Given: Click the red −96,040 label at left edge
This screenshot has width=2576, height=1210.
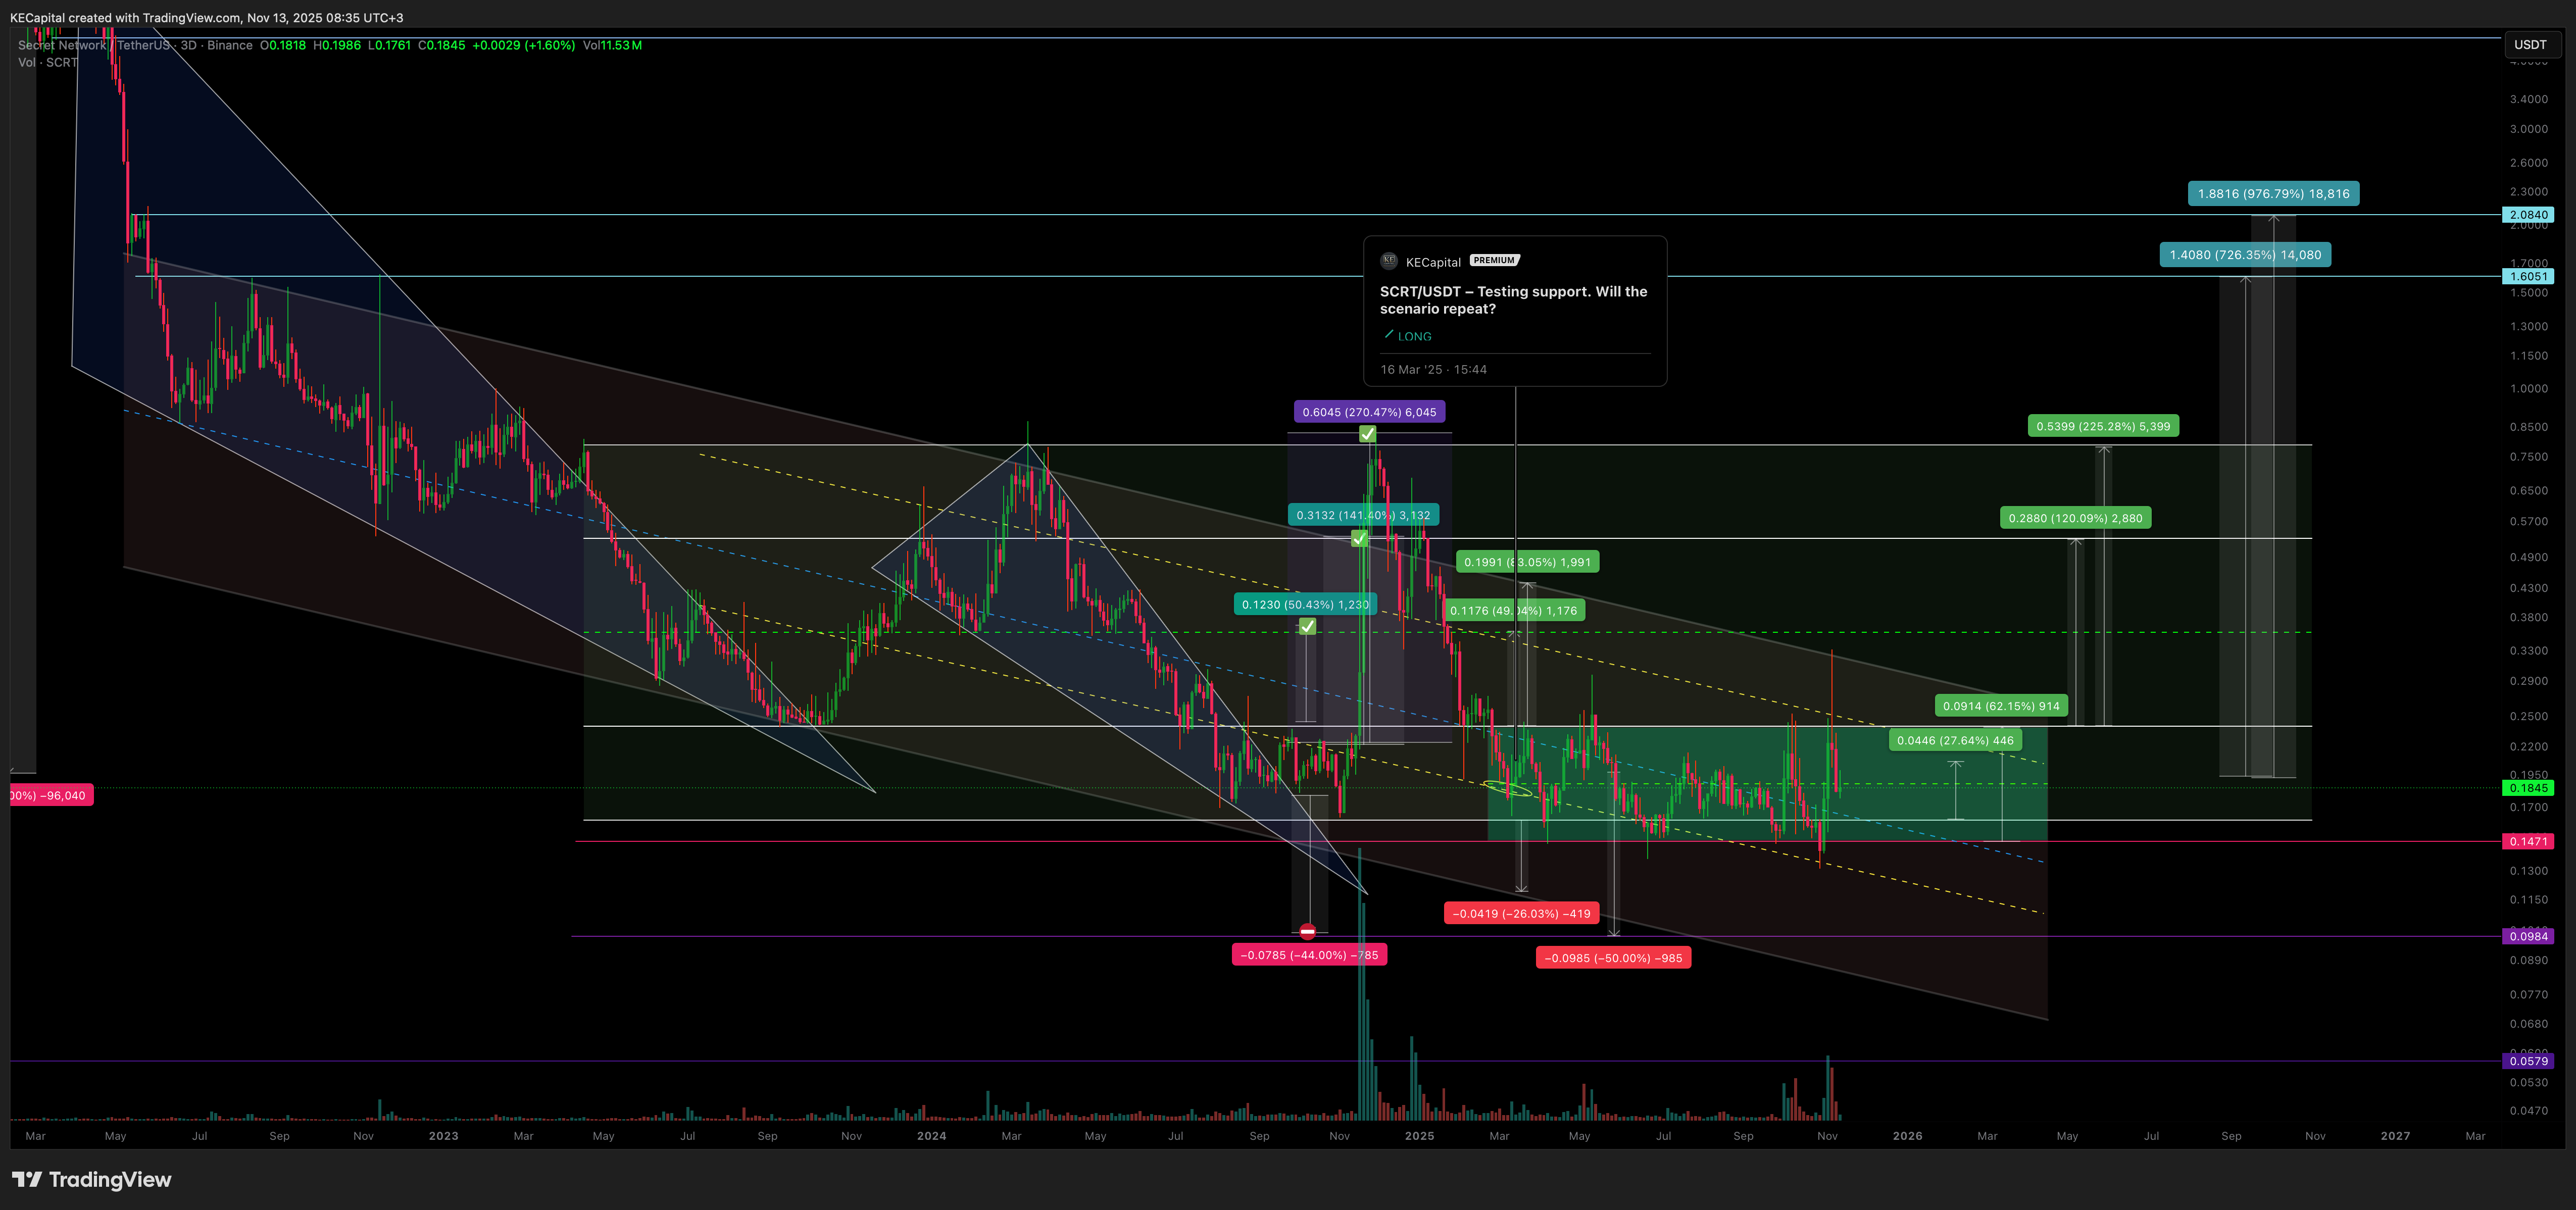Looking at the screenshot, I should click(x=51, y=796).
